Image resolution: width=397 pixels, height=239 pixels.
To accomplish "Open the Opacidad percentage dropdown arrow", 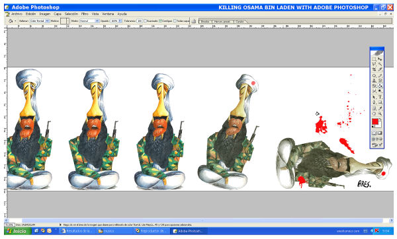I will (x=120, y=21).
